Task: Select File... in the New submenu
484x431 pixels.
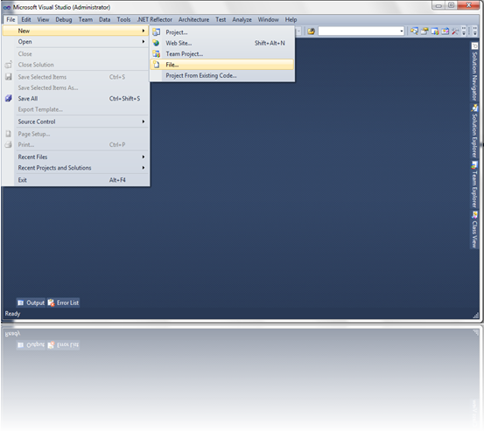Action: pyautogui.click(x=222, y=65)
